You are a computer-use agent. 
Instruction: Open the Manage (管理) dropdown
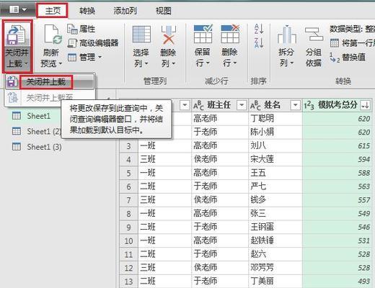coord(84,57)
